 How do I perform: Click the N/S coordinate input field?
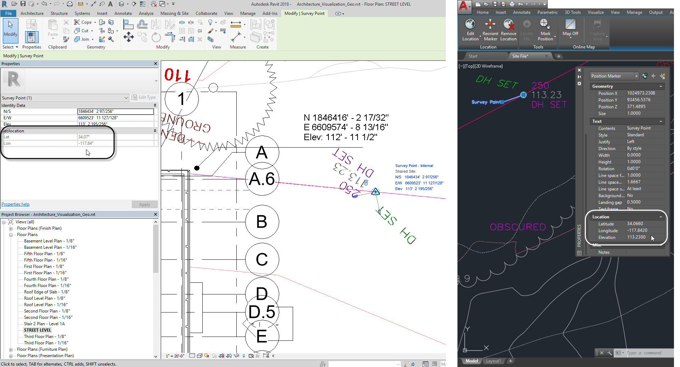pyautogui.click(x=115, y=111)
